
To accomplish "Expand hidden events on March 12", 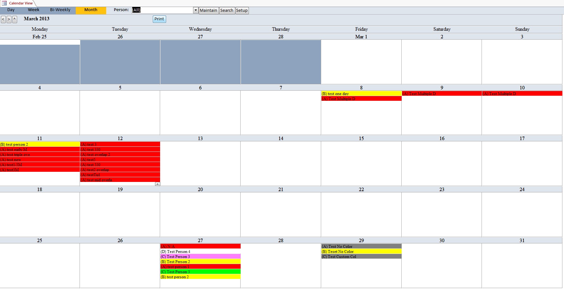I will (158, 184).
